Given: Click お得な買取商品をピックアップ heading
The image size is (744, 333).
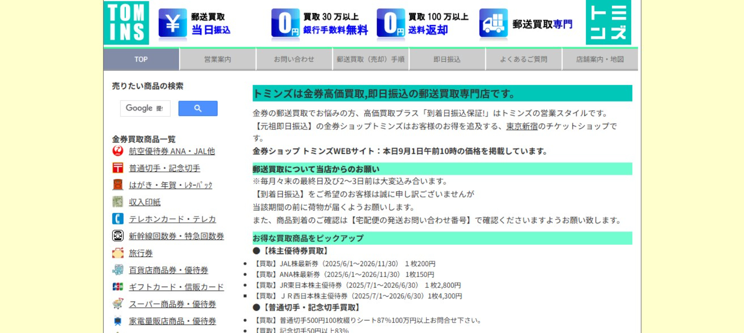Looking at the screenshot, I should pyautogui.click(x=442, y=238).
